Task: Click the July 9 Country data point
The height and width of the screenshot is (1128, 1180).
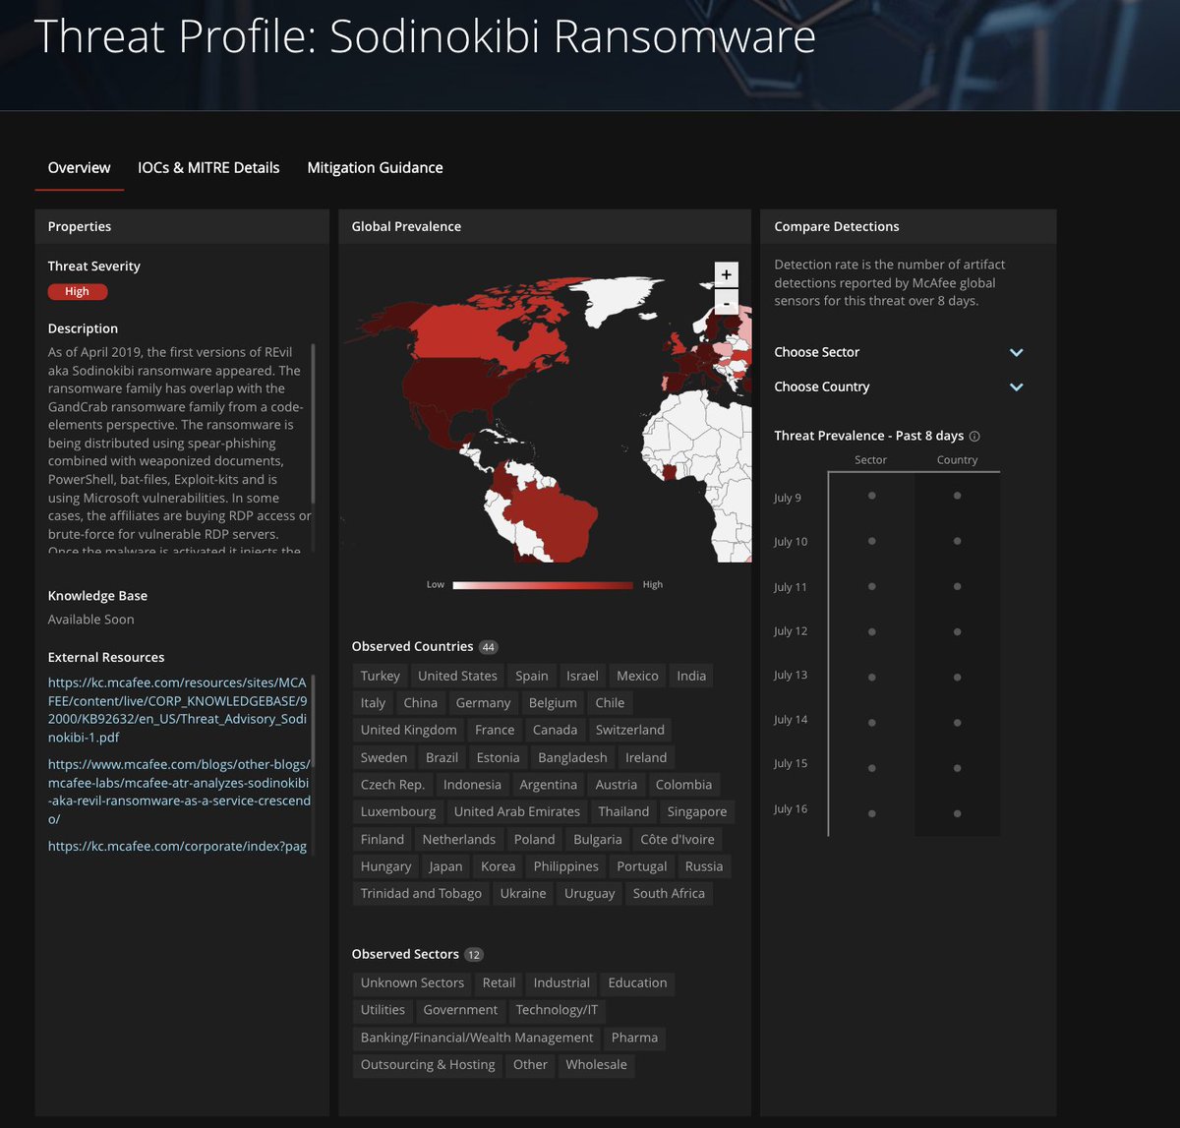Action: pyautogui.click(x=957, y=497)
